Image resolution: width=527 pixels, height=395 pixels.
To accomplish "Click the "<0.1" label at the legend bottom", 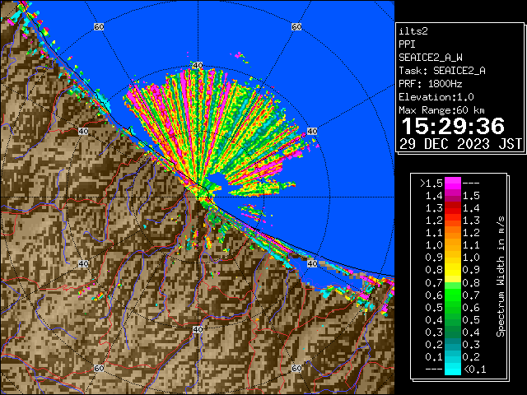I will pos(475,369).
